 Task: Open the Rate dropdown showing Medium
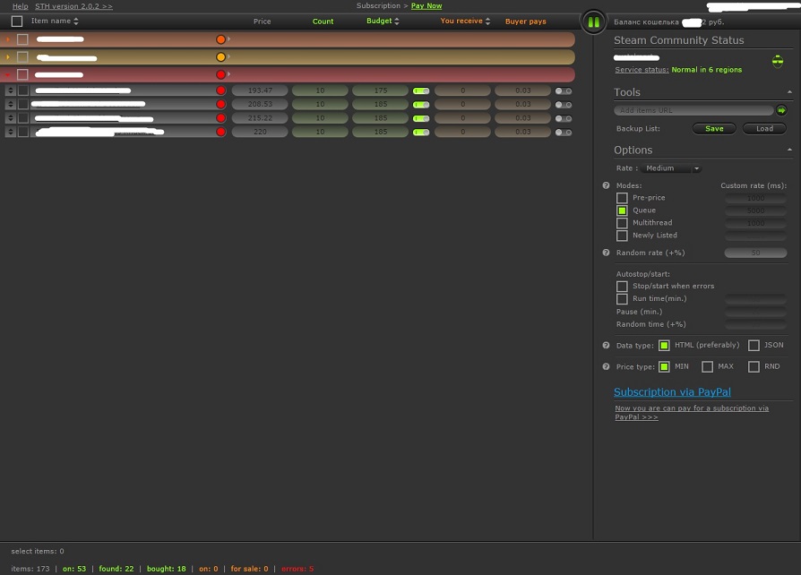click(x=671, y=168)
